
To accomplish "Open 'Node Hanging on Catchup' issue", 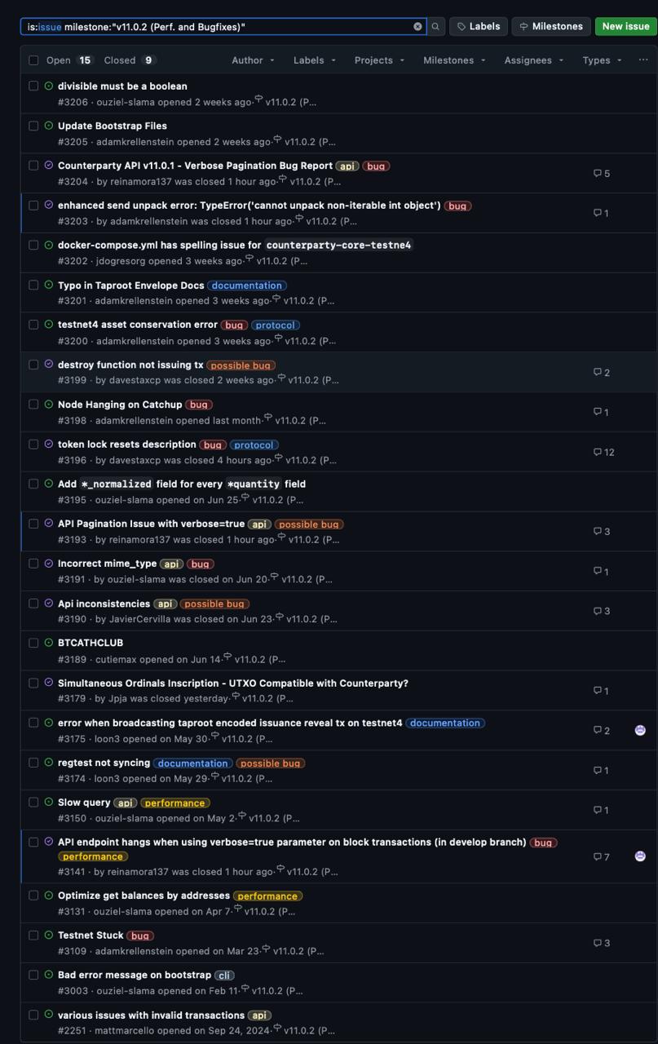I will point(120,405).
